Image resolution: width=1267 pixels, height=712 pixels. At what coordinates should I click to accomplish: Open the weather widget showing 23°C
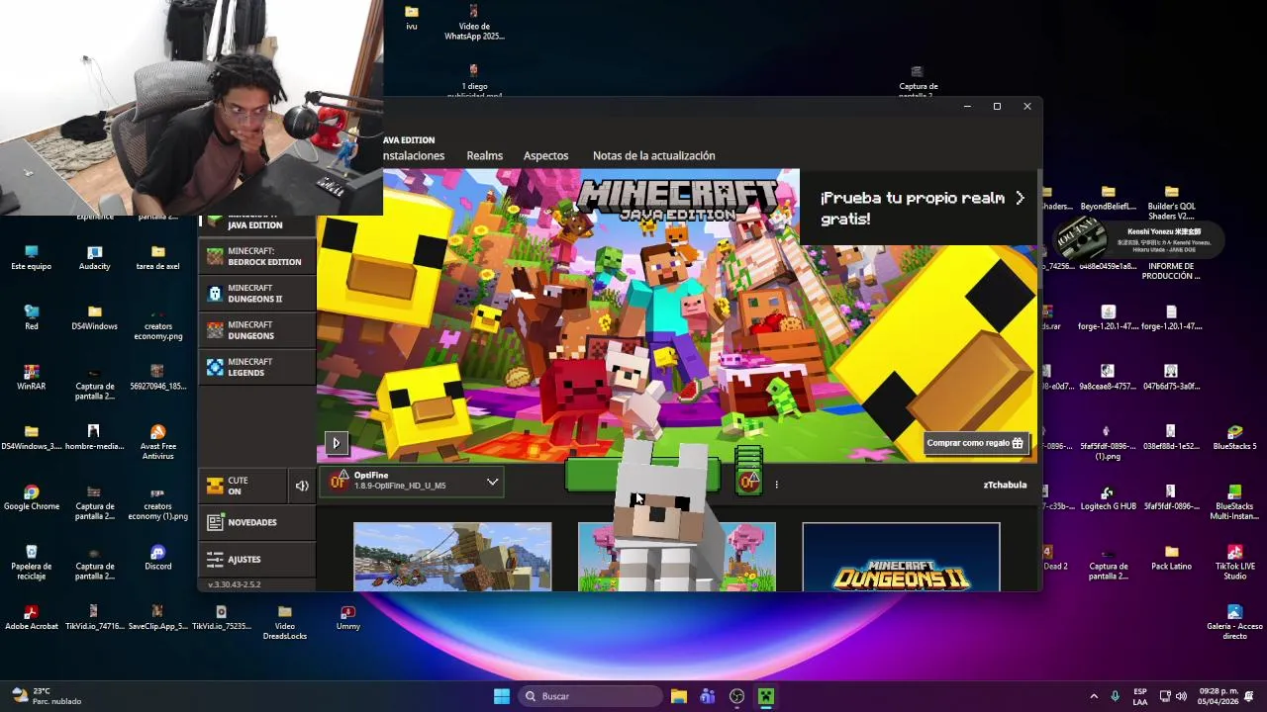[x=46, y=696]
